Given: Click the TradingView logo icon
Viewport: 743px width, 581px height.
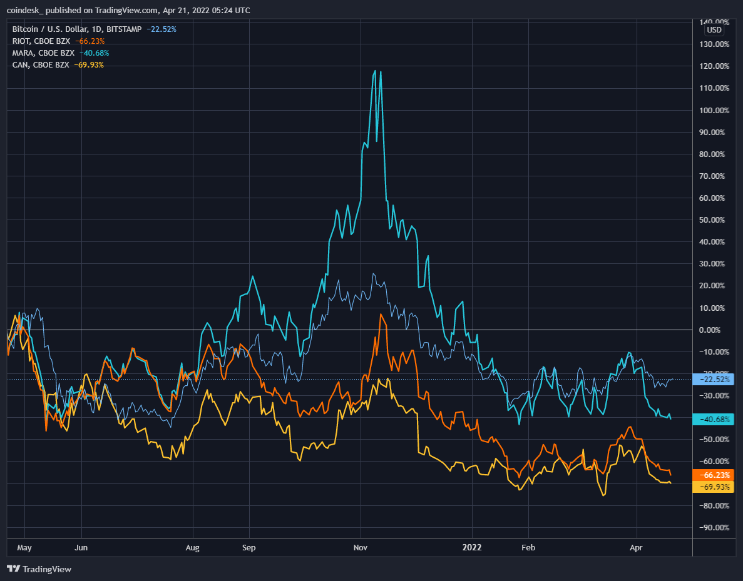Looking at the screenshot, I should (x=13, y=568).
